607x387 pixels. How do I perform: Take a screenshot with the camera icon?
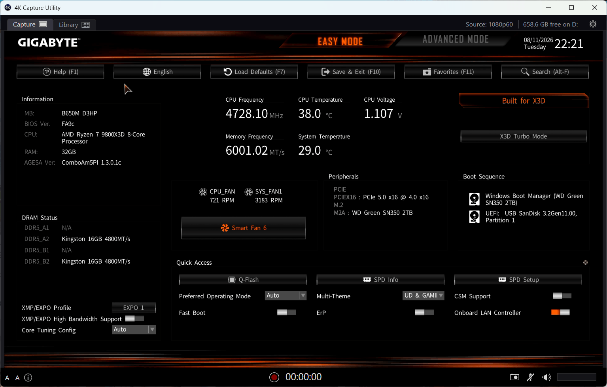(x=514, y=377)
